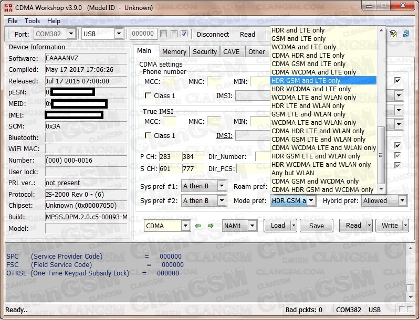Click the P CH 384 field
419x320 pixels.
(193, 157)
